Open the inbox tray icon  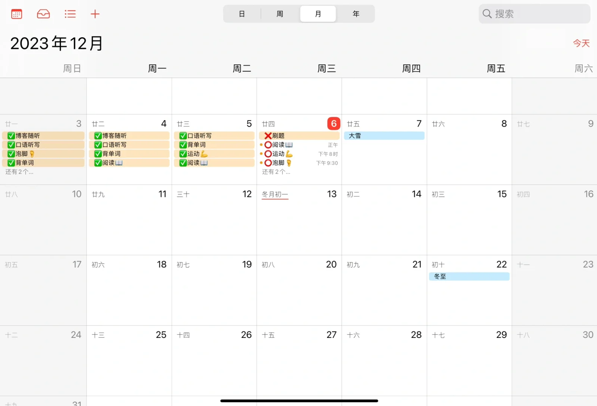tap(43, 14)
